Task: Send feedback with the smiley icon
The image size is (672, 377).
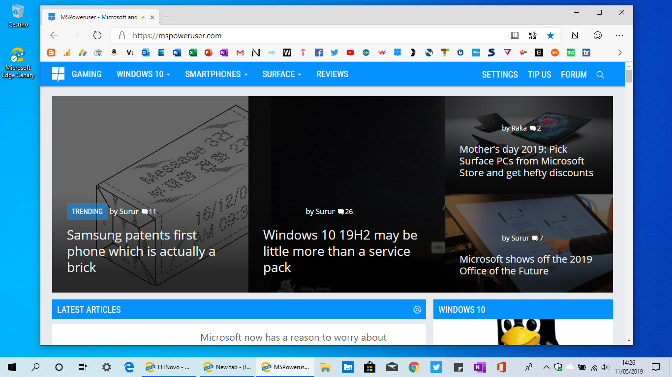Action: [598, 35]
